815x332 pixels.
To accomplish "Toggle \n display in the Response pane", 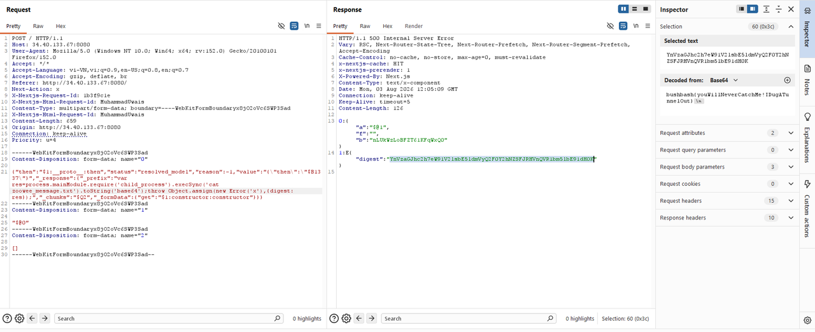I will 635,26.
